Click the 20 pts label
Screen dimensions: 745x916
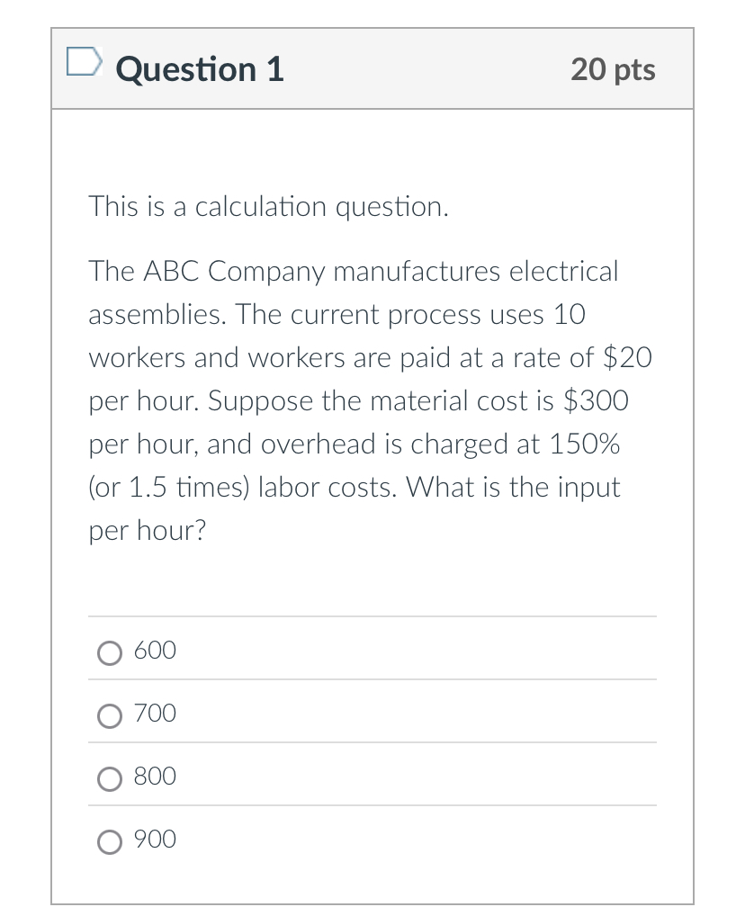pos(612,69)
